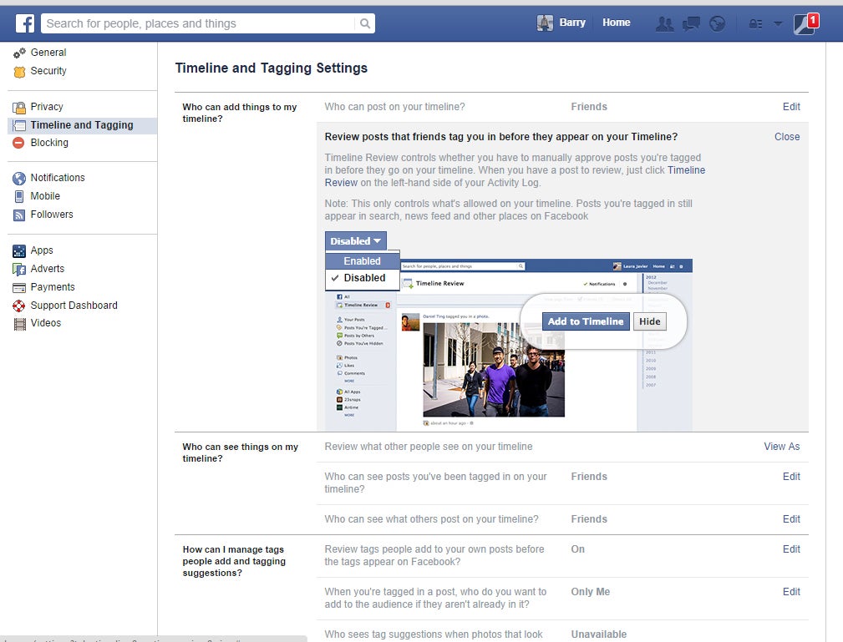Open the Notifications settings page
This screenshot has height=642, width=843.
(x=58, y=178)
